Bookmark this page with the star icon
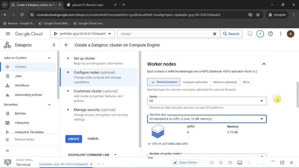 [x=258, y=15]
